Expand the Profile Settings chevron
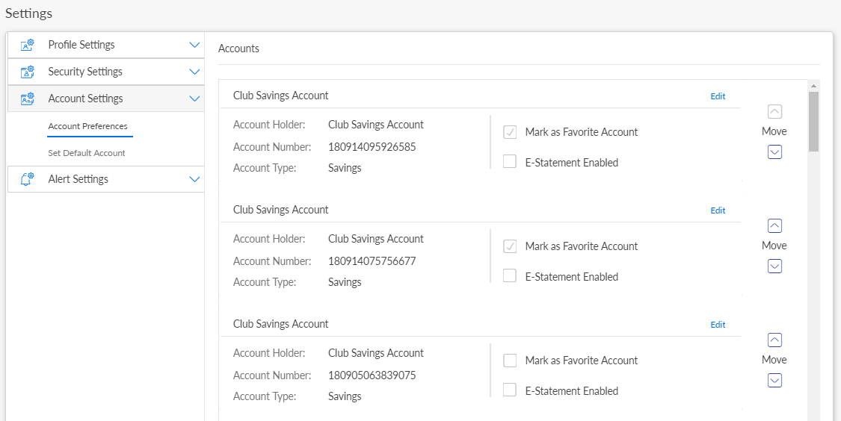This screenshot has width=841, height=421. pyautogui.click(x=194, y=45)
